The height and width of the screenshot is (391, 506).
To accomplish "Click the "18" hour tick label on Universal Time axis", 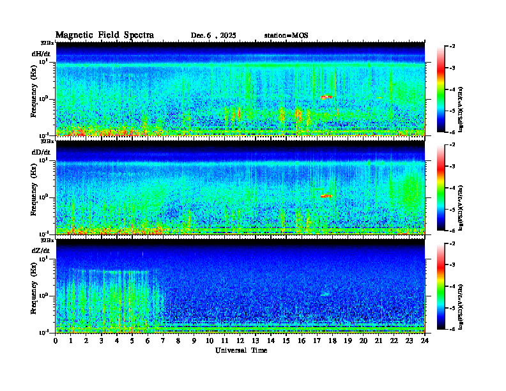I will click(332, 341).
